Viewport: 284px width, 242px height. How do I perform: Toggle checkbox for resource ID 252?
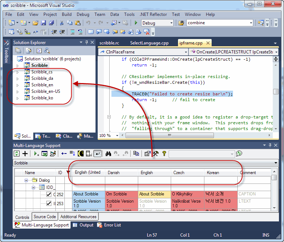[49, 194]
